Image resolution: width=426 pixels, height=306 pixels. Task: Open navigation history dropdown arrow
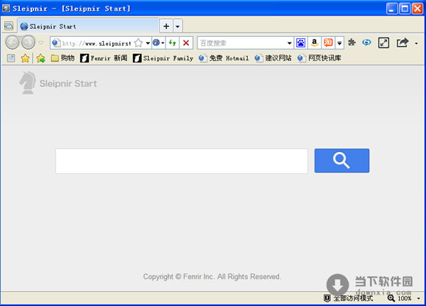click(x=41, y=43)
